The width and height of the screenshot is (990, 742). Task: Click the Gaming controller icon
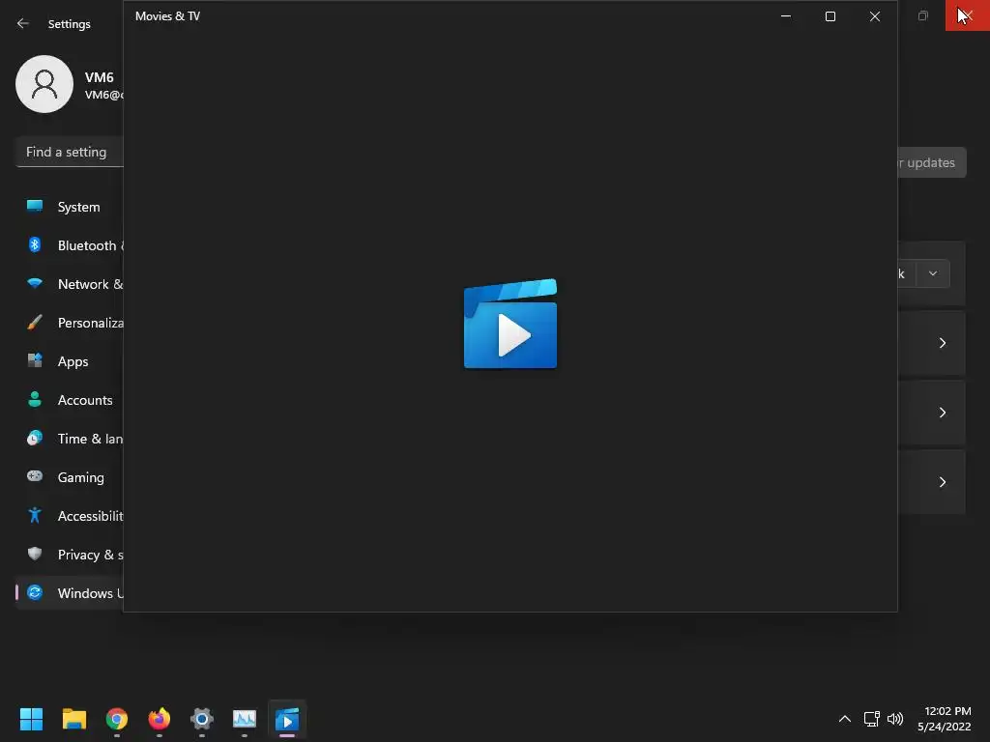(35, 476)
